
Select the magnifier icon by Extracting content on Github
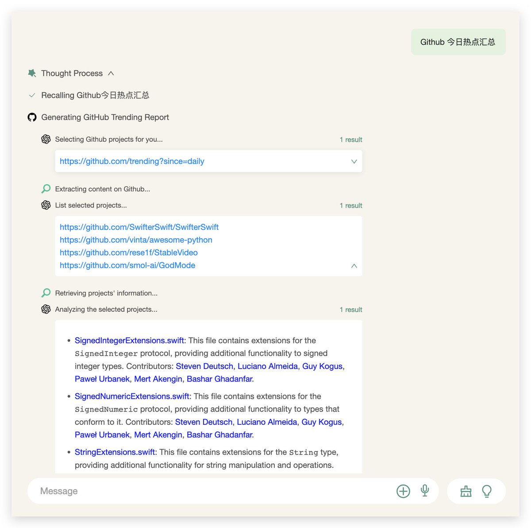[46, 188]
